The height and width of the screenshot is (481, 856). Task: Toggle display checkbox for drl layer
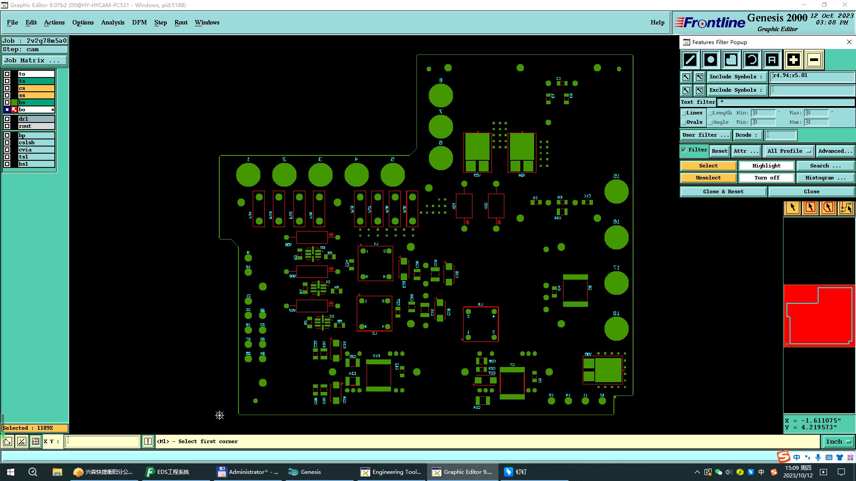pos(7,119)
